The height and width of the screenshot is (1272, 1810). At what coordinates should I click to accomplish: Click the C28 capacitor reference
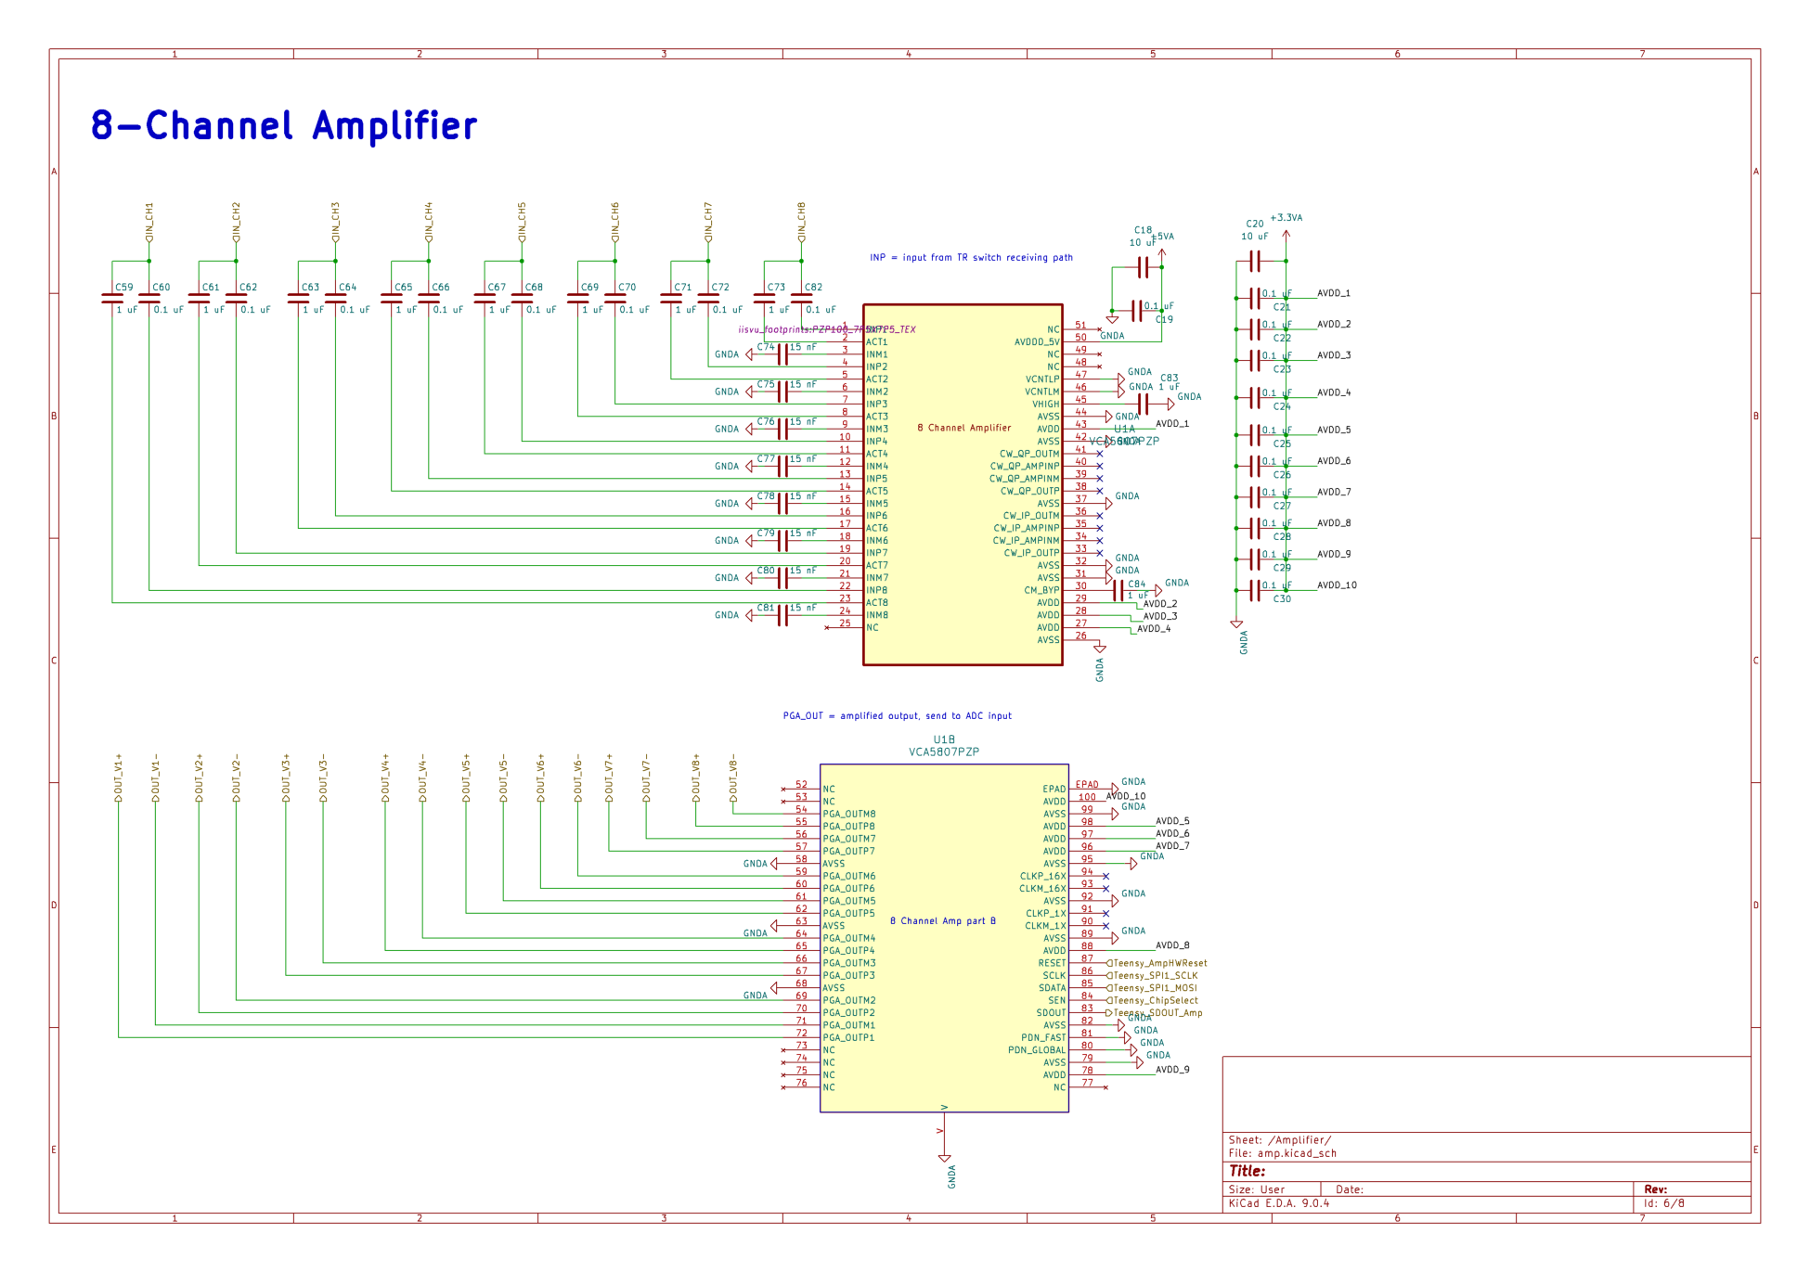[x=1282, y=537]
